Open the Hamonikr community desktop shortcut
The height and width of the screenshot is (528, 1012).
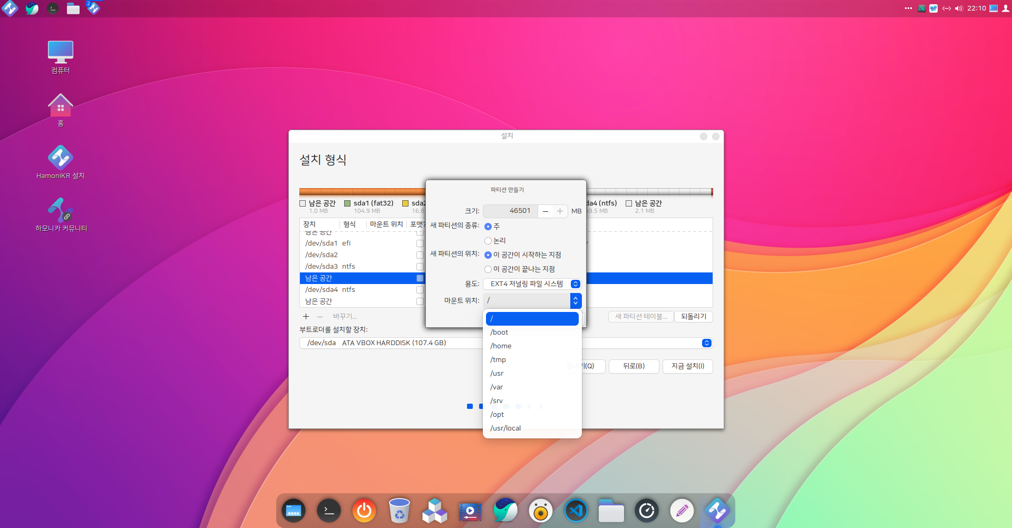[x=60, y=211]
